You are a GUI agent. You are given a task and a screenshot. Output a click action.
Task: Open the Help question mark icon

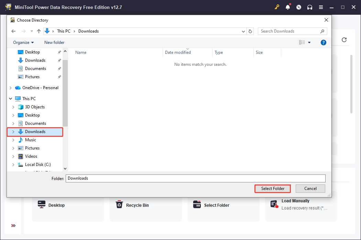pyautogui.click(x=324, y=43)
